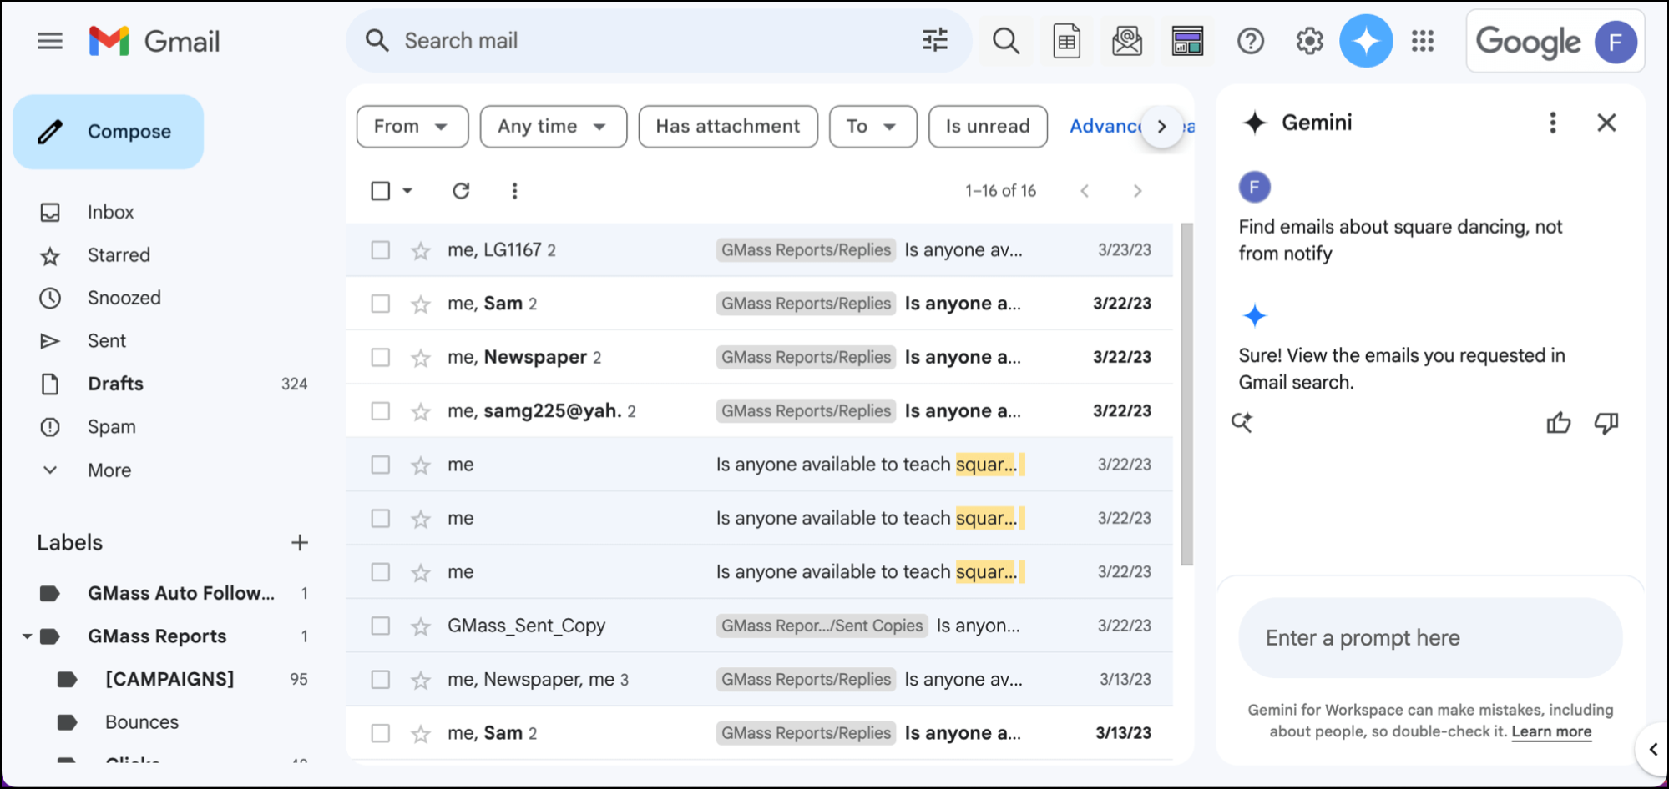
Task: Open the Spam folder
Action: (x=111, y=427)
